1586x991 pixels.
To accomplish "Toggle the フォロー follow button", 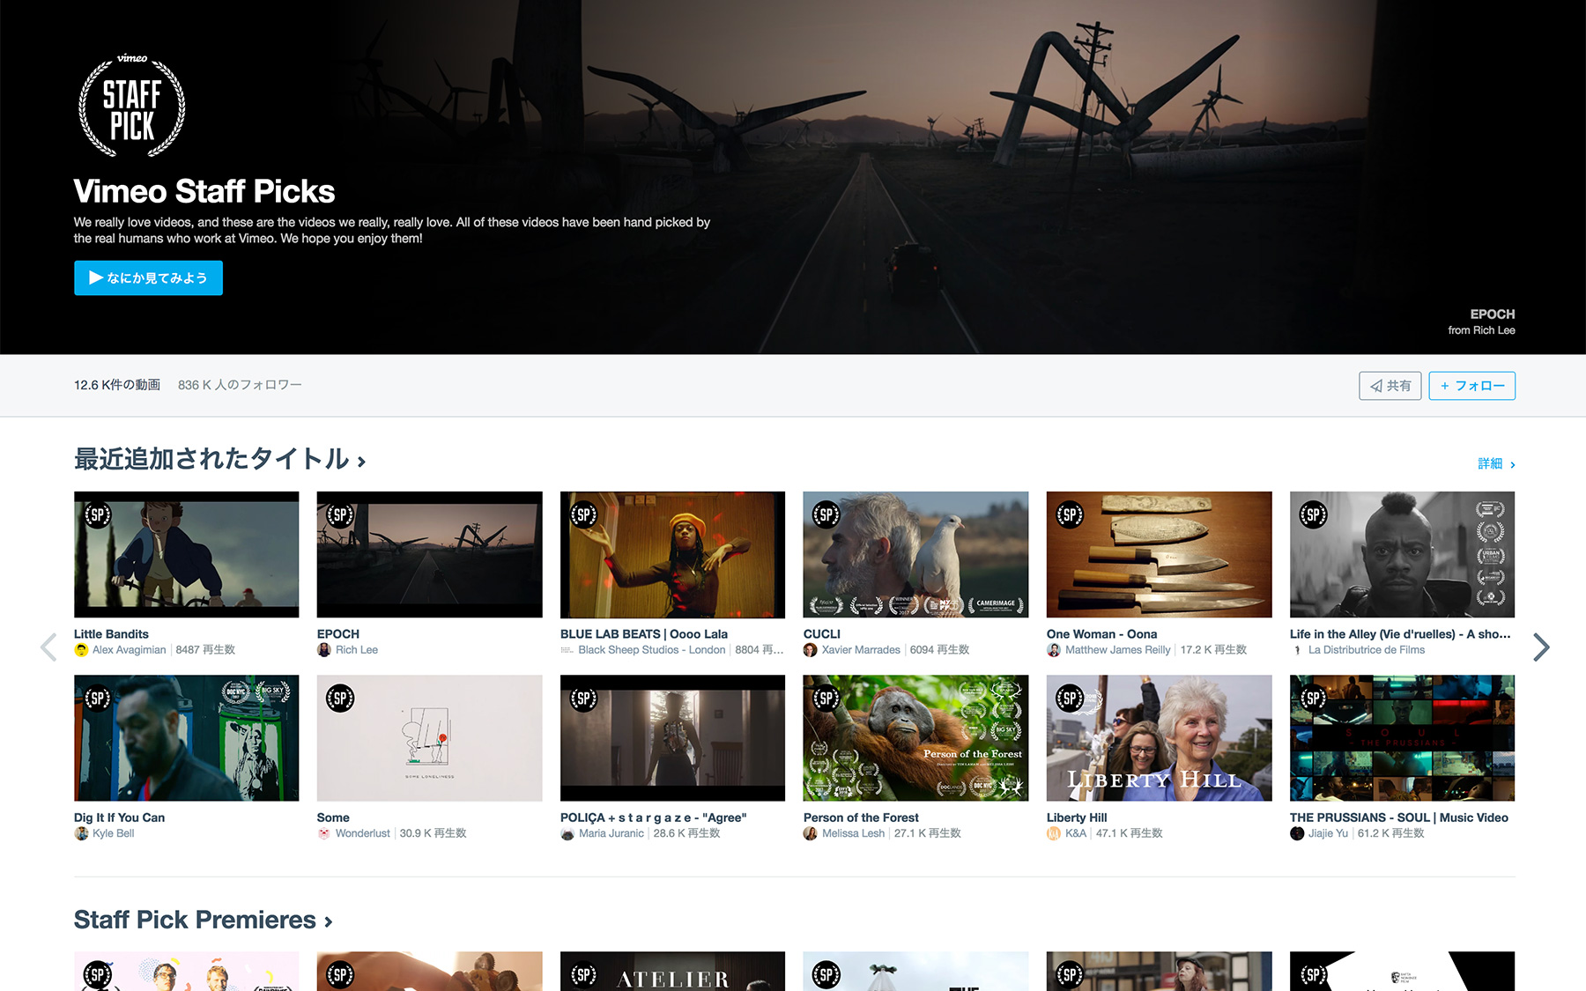I will pyautogui.click(x=1471, y=386).
